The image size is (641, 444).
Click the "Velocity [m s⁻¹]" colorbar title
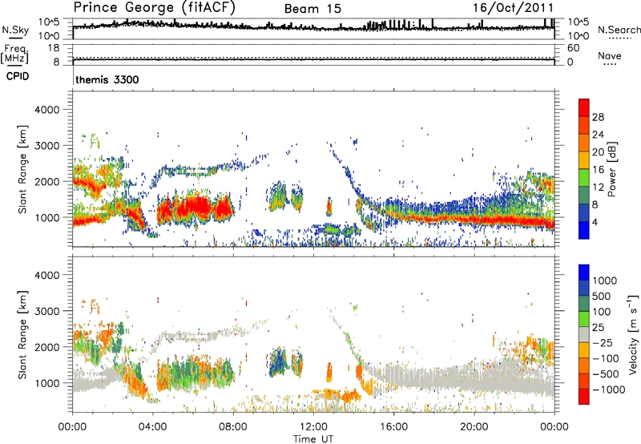(x=633, y=334)
